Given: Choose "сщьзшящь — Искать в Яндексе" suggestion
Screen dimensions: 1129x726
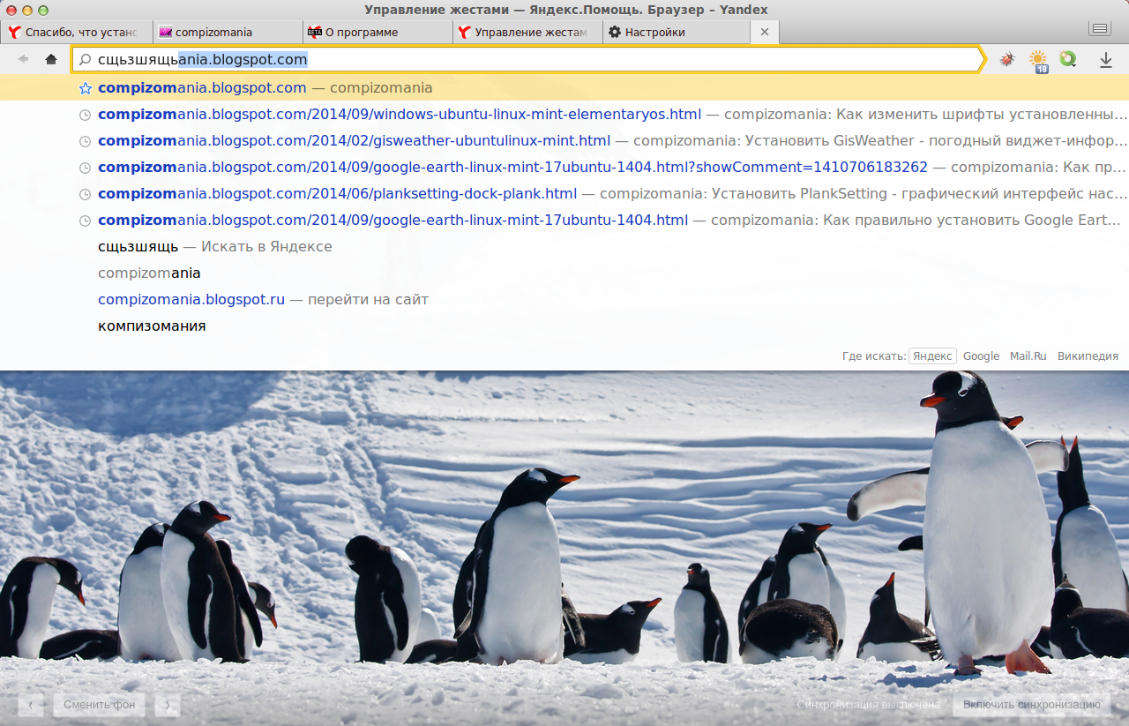Looking at the screenshot, I should point(564,247).
